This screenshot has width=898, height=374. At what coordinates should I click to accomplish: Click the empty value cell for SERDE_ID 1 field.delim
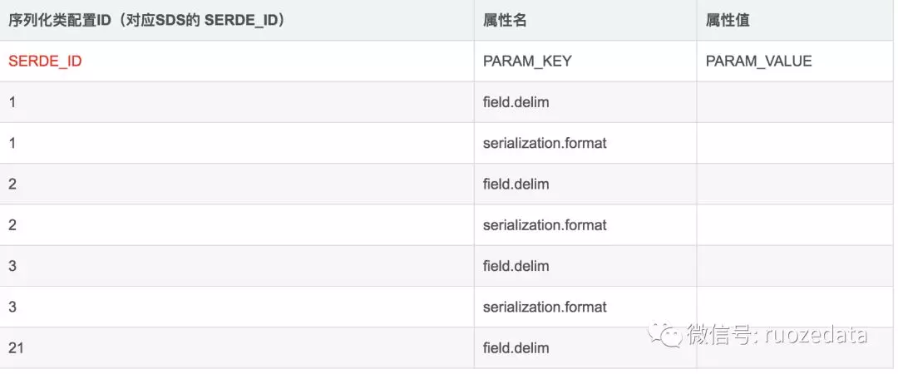[x=796, y=102]
